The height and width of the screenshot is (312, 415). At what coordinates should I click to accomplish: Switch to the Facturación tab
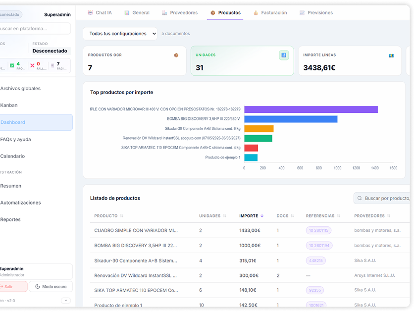pos(270,13)
